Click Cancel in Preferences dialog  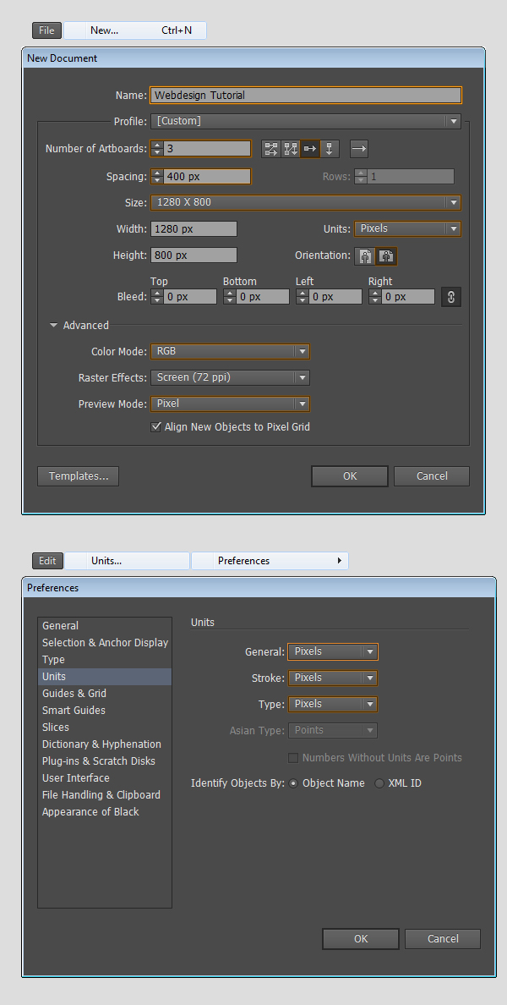point(442,939)
